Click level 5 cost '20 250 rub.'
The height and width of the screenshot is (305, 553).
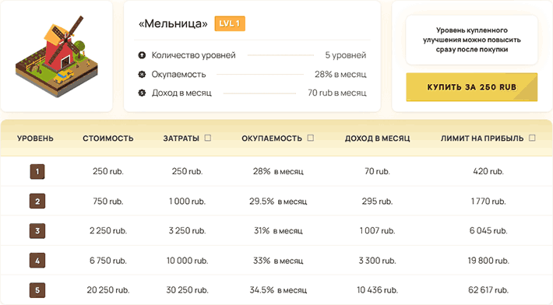tap(108, 290)
